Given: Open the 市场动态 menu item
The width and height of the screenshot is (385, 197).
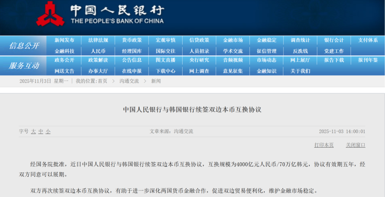Looking at the screenshot, I should point(267,60).
